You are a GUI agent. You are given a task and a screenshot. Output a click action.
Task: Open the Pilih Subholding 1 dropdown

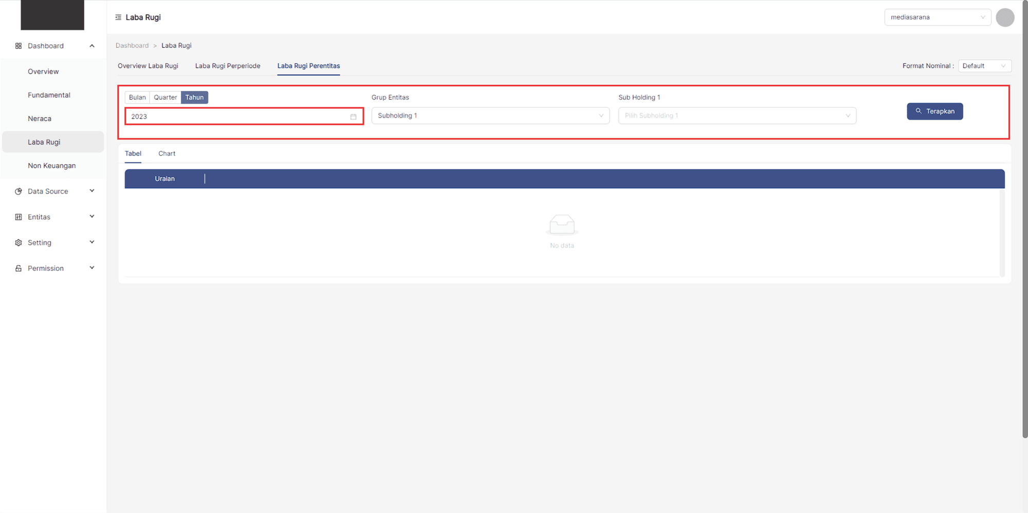point(737,116)
